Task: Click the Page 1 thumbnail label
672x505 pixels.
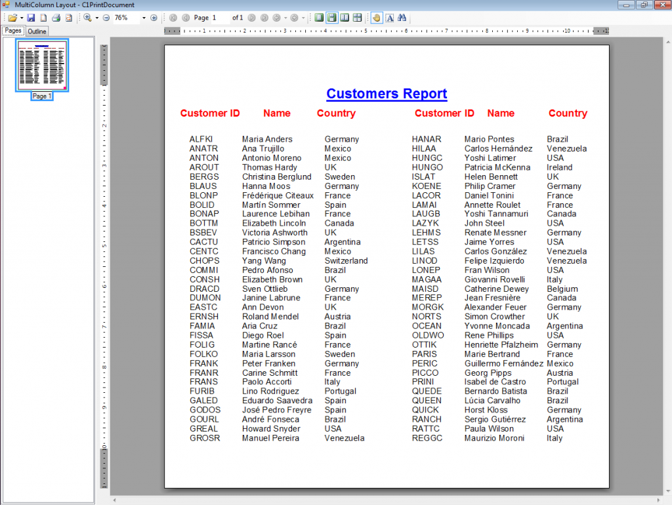Action: pyautogui.click(x=41, y=96)
